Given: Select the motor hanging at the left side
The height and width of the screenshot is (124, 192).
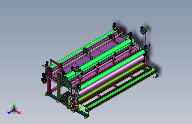Looking at the screenshot, I should 44,78.
